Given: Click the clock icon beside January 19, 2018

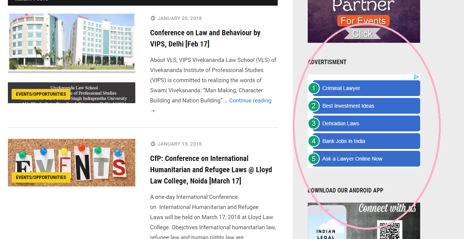Looking at the screenshot, I should click(153, 144).
